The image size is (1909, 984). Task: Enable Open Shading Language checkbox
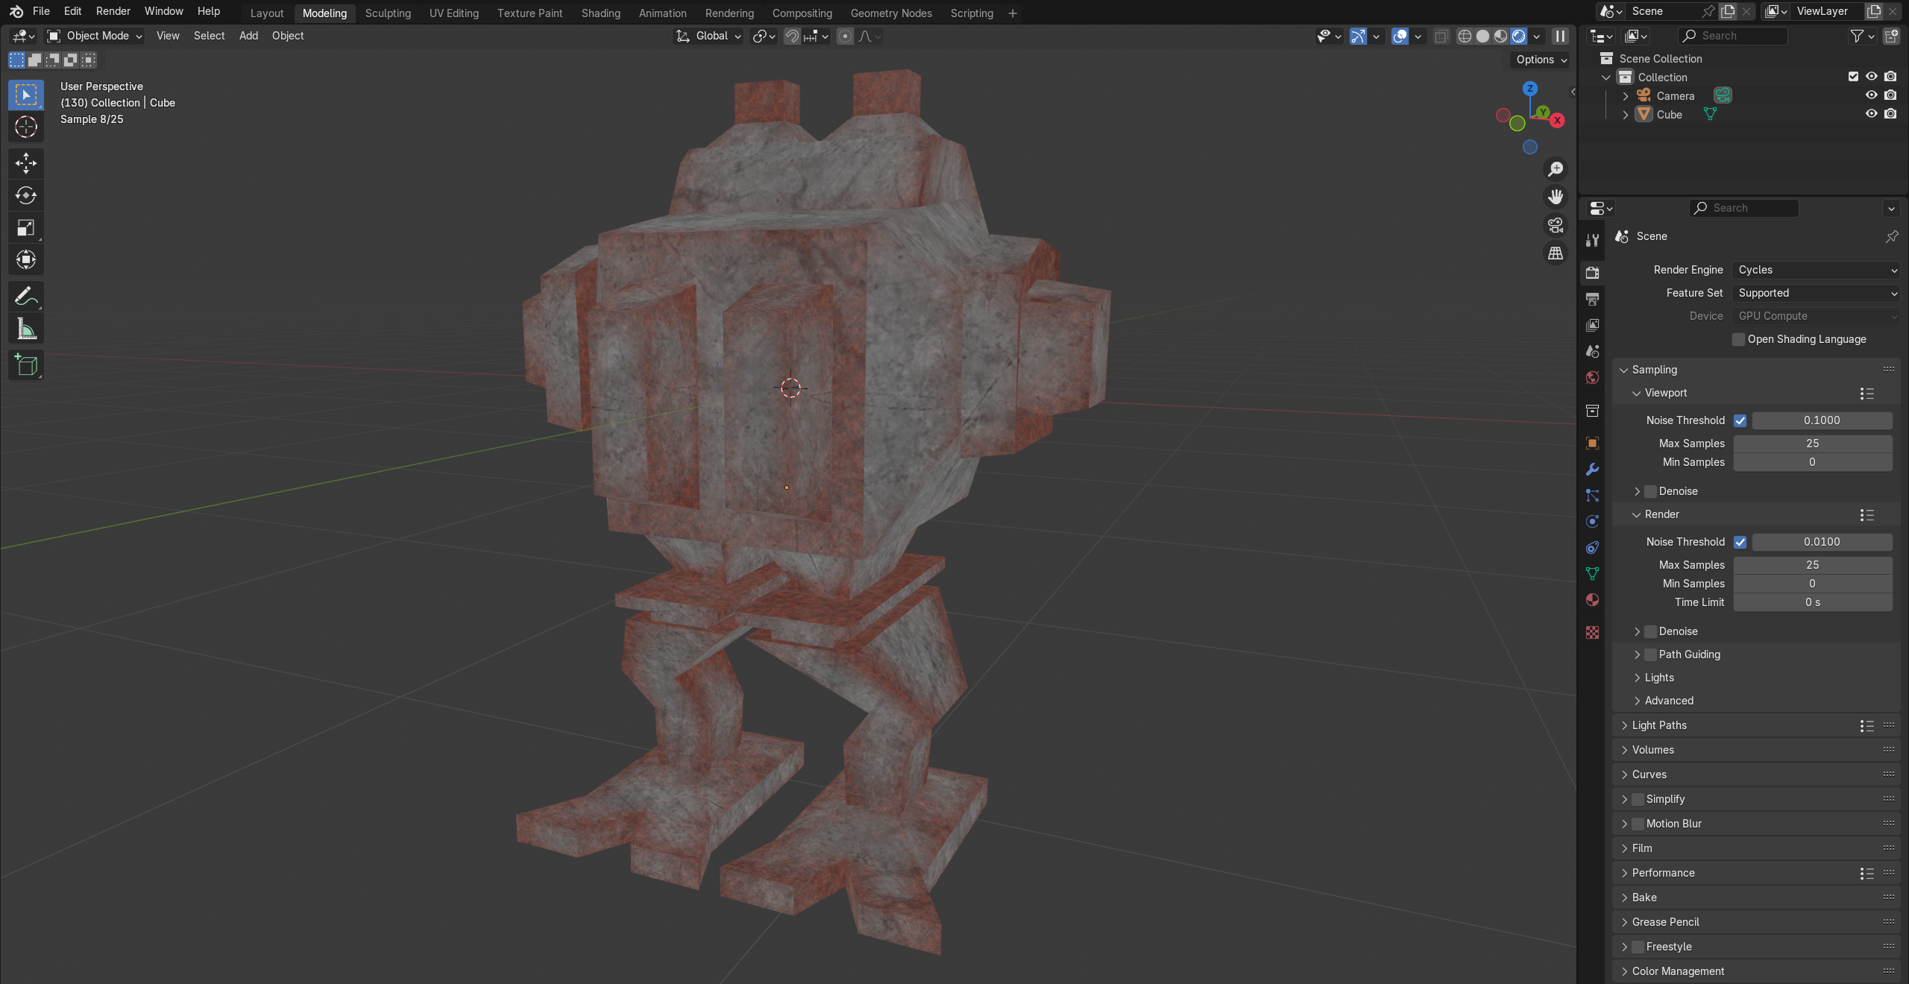pyautogui.click(x=1738, y=339)
